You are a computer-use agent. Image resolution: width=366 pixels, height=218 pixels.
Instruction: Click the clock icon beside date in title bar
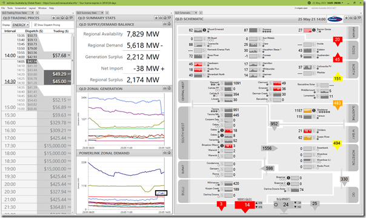point(309,3)
